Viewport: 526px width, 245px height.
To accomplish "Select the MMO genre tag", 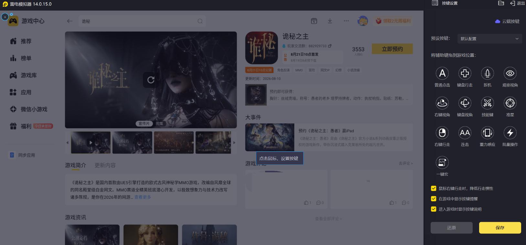I will [299, 70].
